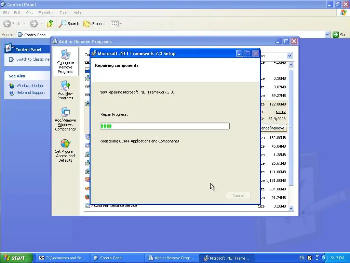
Task: Minimize the .NET Framework 2.0 Setup dialog
Action: (x=239, y=54)
